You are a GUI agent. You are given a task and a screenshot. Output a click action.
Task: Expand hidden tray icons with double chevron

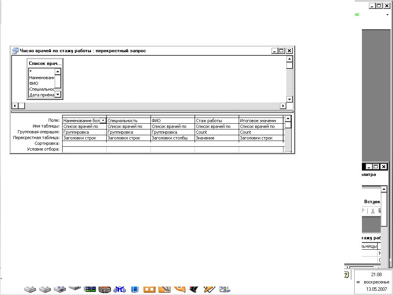[358, 282]
